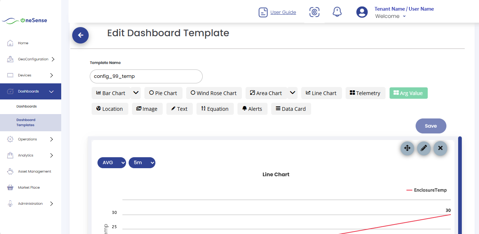This screenshot has width=479, height=234.
Task: Open the edit pencil on the Line Chart widget
Action: coord(424,148)
